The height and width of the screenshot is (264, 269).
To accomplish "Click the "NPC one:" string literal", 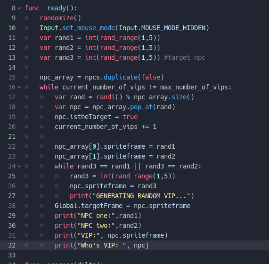I will (96, 216).
